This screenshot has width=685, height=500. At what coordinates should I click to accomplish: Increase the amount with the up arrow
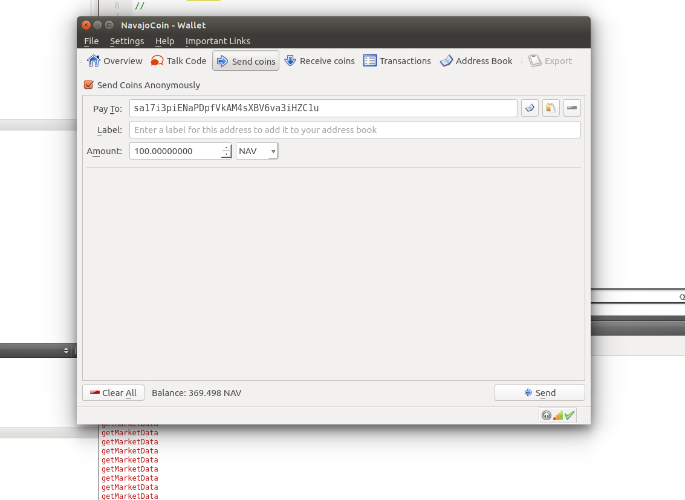coord(226,147)
